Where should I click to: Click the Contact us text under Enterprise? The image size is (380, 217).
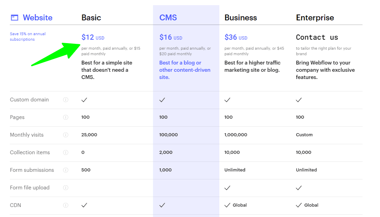click(317, 37)
